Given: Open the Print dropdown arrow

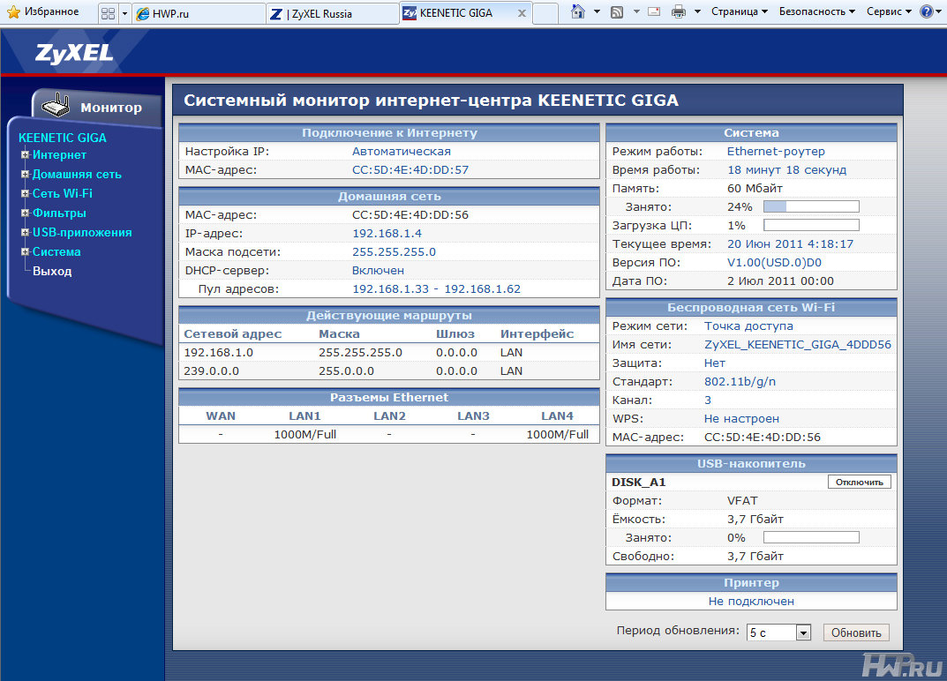Looking at the screenshot, I should click(x=697, y=11).
